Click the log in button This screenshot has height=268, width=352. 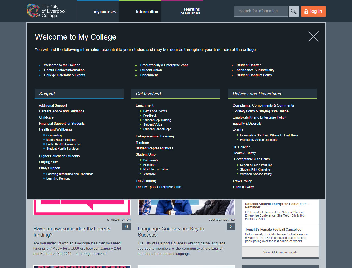(x=313, y=11)
